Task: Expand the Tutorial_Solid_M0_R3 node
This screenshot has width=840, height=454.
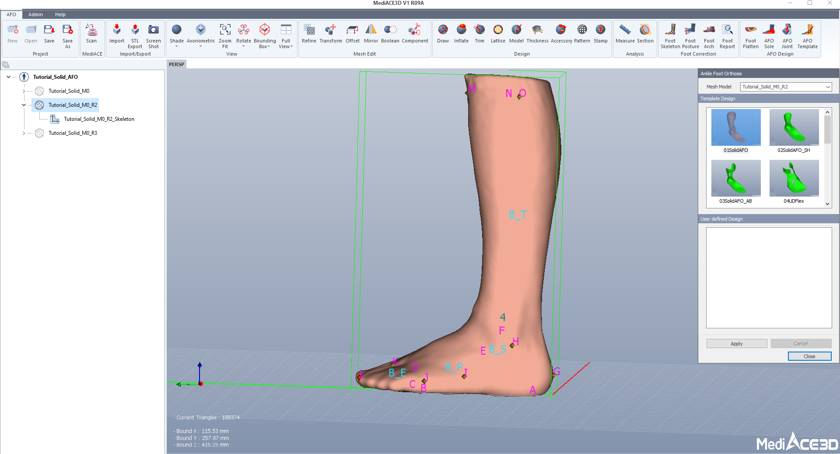Action: tap(24, 133)
